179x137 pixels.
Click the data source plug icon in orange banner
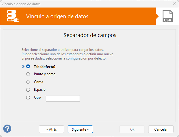[x=13, y=16]
